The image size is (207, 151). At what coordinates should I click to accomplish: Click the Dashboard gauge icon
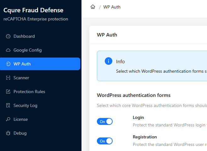click(8, 36)
